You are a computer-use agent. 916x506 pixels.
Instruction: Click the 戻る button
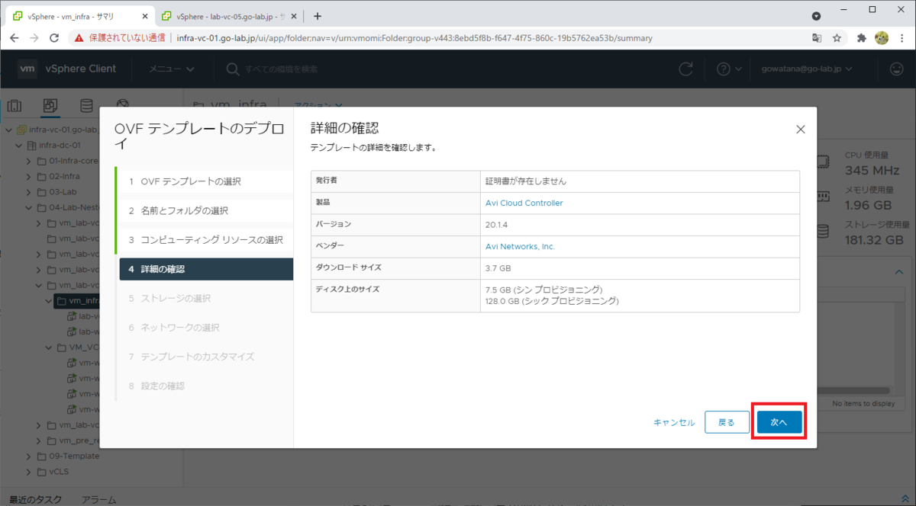coord(726,421)
